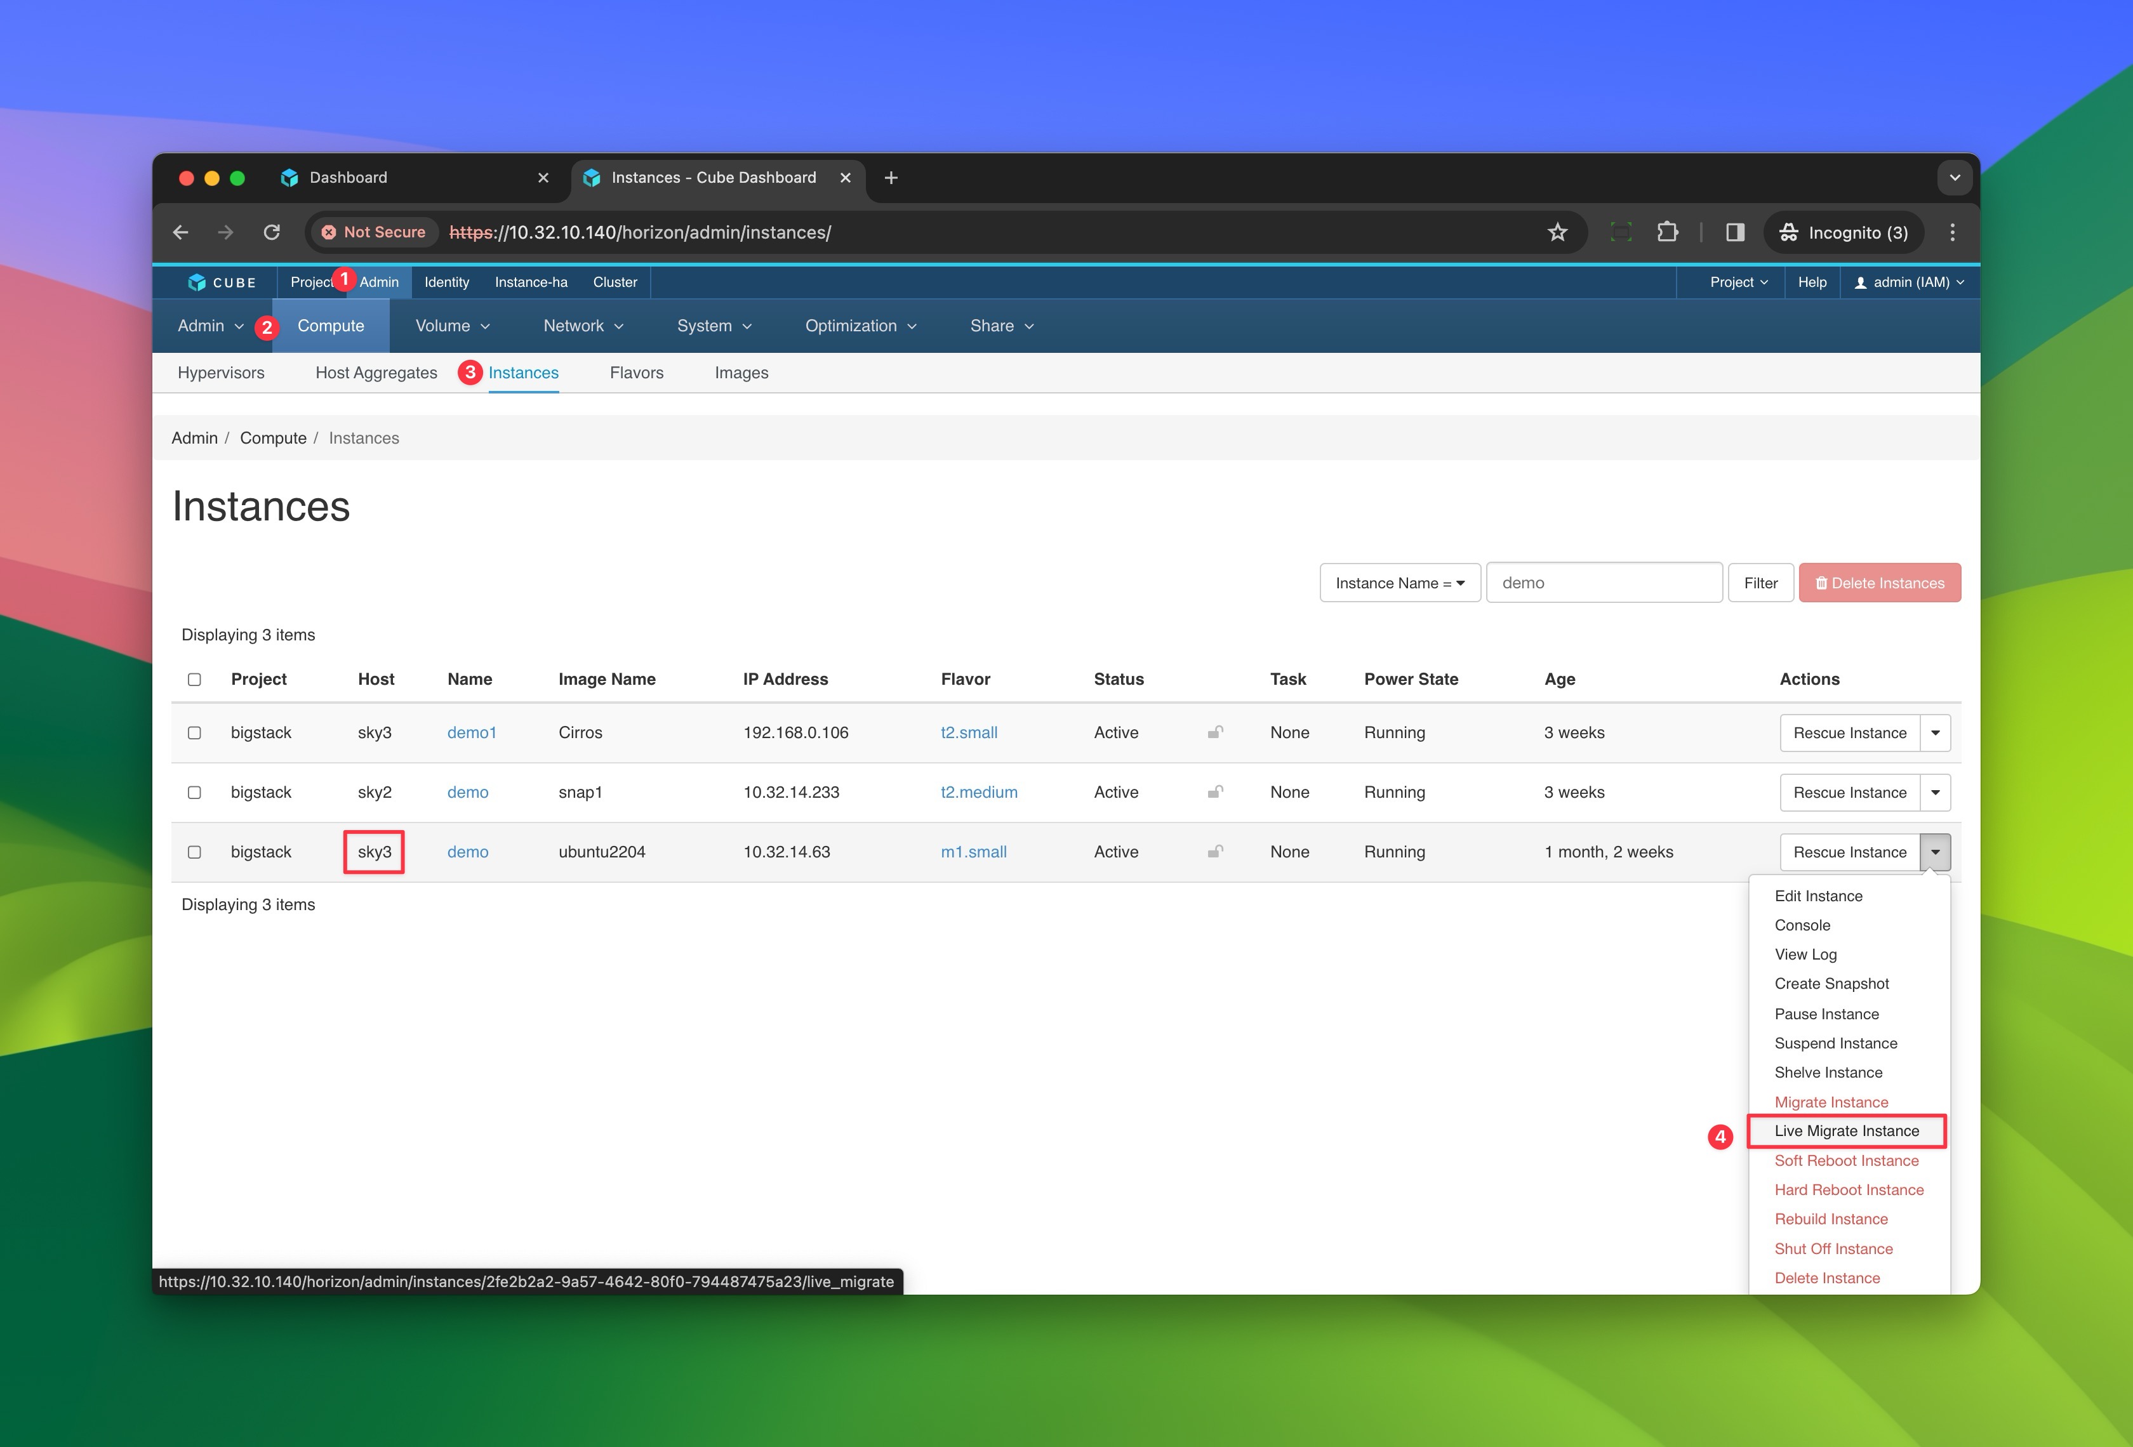This screenshot has width=2133, height=1447.
Task: Select the checkbox for the demo1 row
Action: point(195,733)
